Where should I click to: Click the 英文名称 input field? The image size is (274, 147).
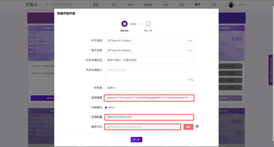tap(149, 50)
